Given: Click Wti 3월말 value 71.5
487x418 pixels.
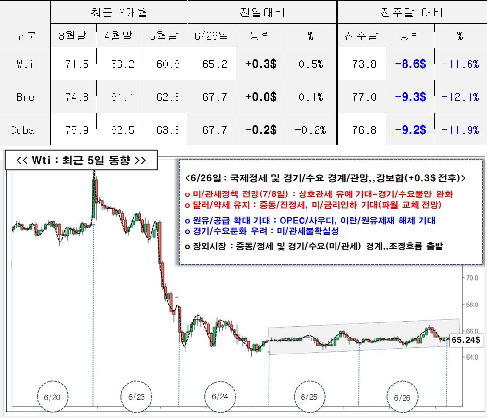Looking at the screenshot, I should click(x=77, y=64).
